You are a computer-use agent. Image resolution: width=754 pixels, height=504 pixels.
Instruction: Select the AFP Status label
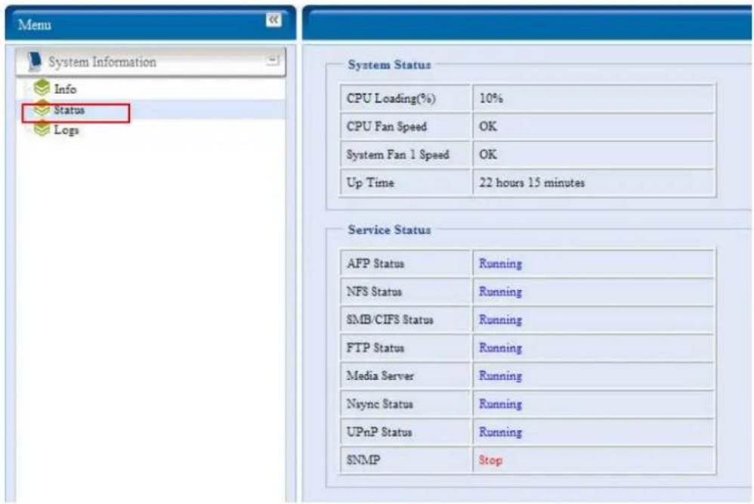(x=375, y=264)
